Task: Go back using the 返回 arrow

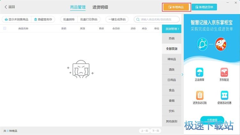Action: 10,7
